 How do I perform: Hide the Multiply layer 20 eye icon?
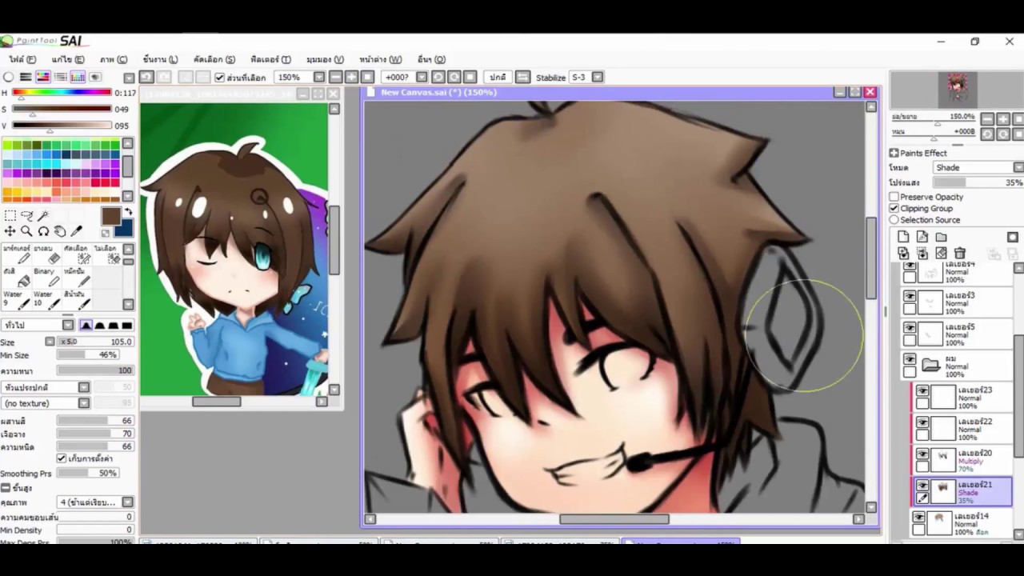[922, 454]
